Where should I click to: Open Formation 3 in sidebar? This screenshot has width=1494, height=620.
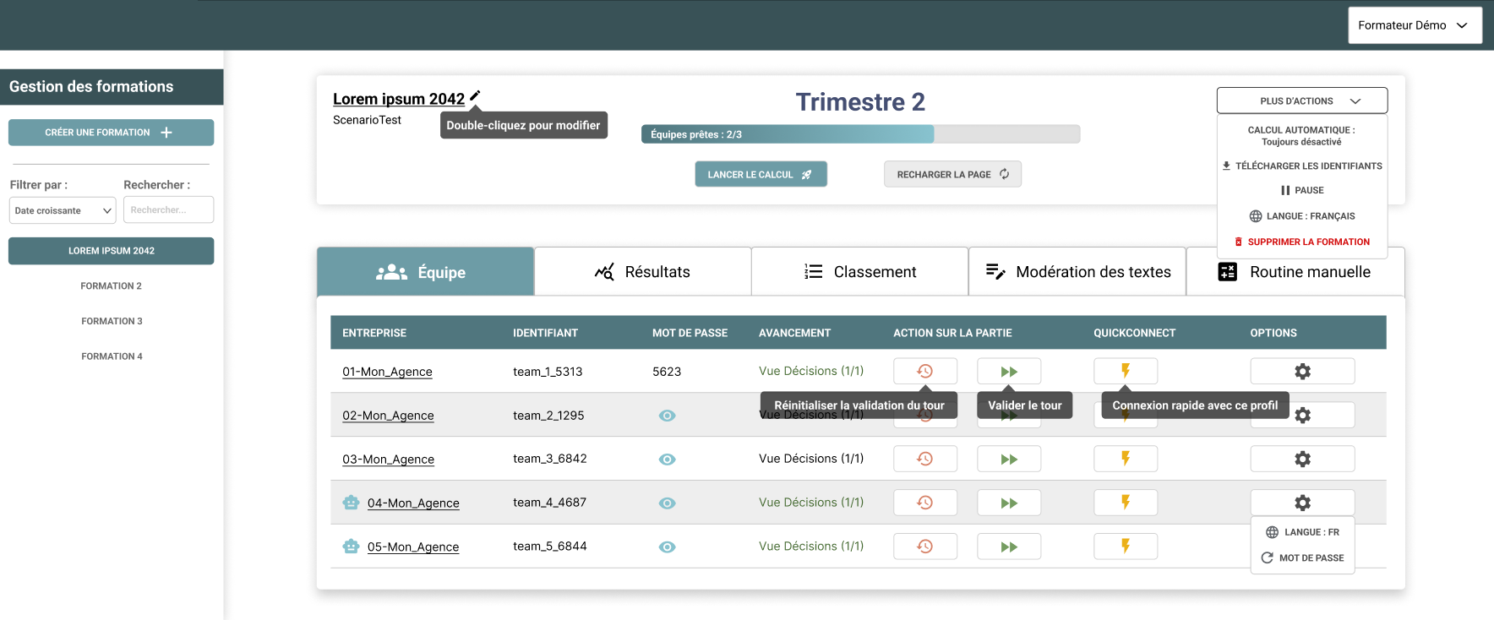pos(111,321)
